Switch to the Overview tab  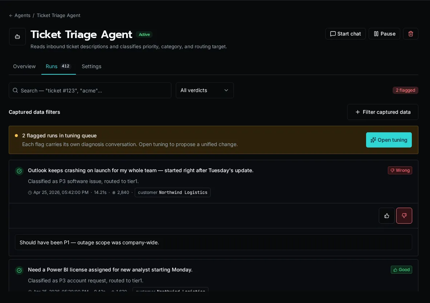point(24,66)
